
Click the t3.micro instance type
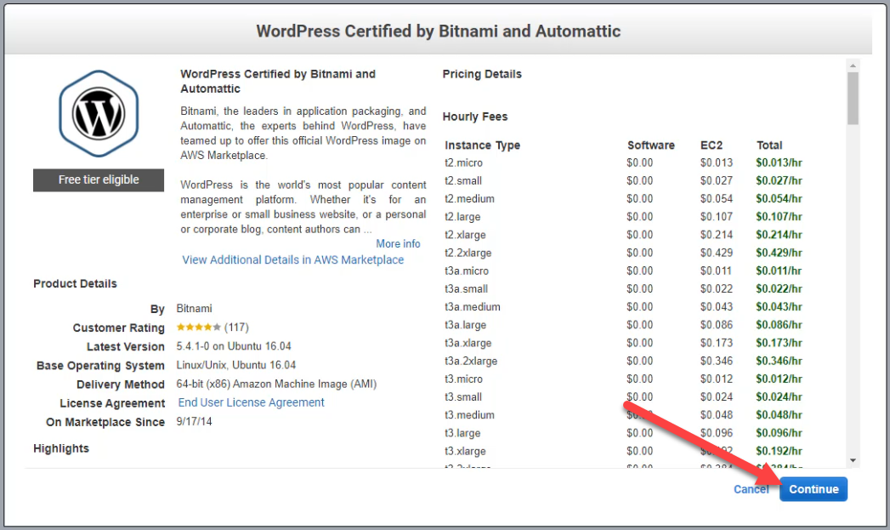(x=464, y=379)
